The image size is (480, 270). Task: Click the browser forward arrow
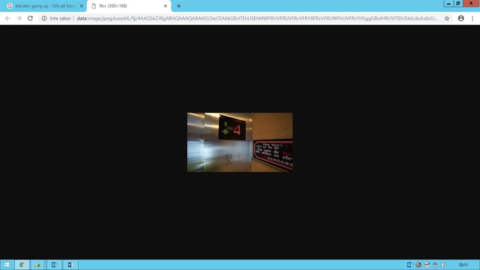[19, 18]
